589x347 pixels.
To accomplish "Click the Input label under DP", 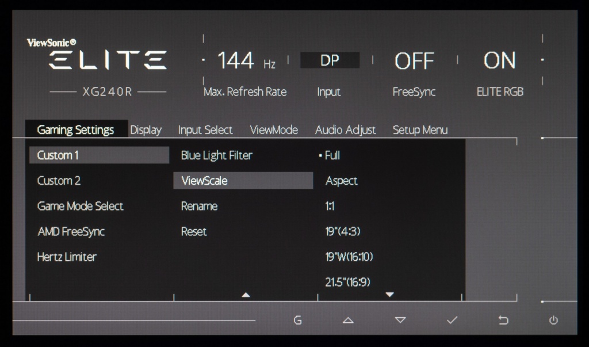I will 328,92.
